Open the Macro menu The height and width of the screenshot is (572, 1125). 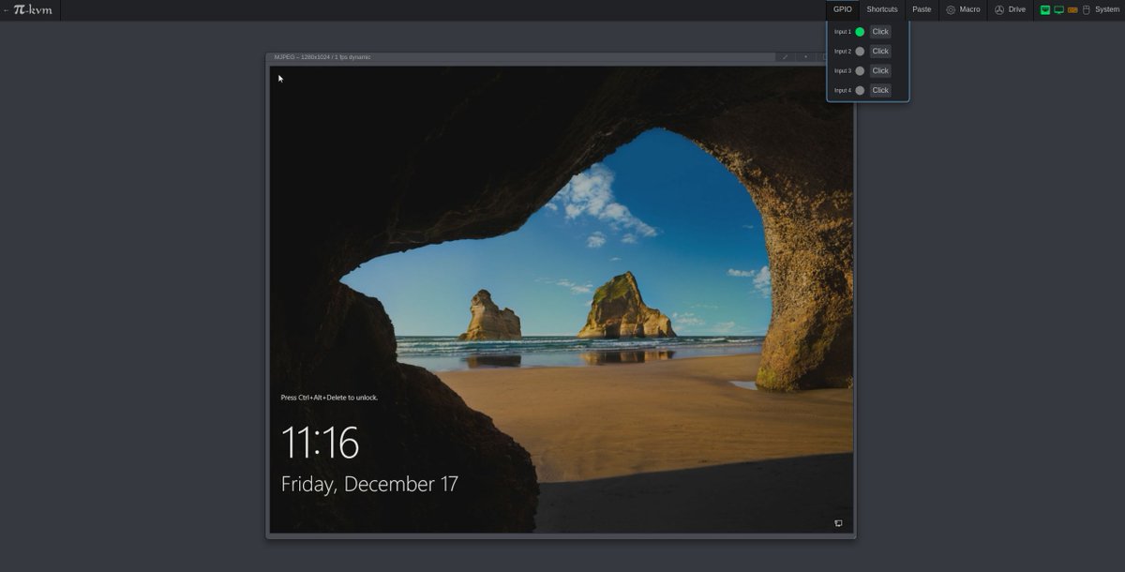[x=963, y=9]
